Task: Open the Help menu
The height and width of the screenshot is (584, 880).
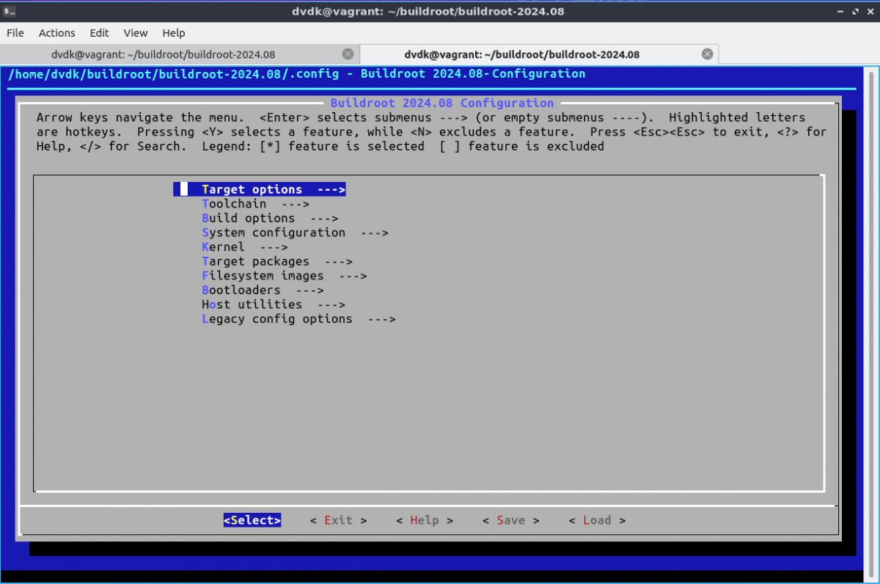Action: 174,33
